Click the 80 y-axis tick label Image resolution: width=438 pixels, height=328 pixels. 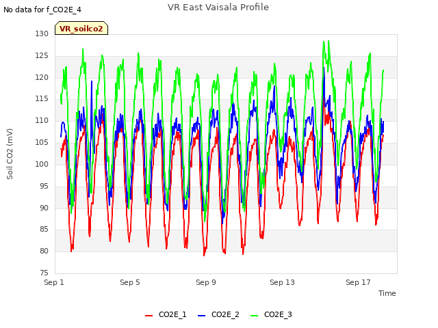44,251
